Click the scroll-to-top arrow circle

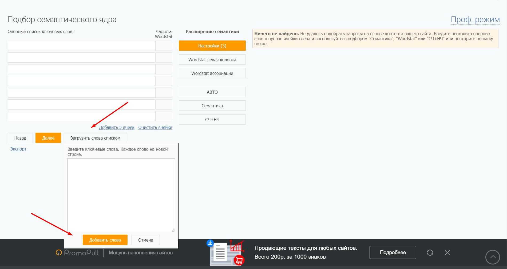493,257
